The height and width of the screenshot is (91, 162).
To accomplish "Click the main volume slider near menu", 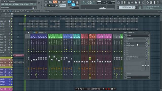I will (39, 3).
